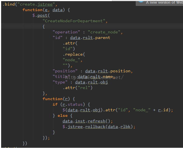
Task: Place cursor on the "position" key
Action: pyautogui.click(x=65, y=71)
